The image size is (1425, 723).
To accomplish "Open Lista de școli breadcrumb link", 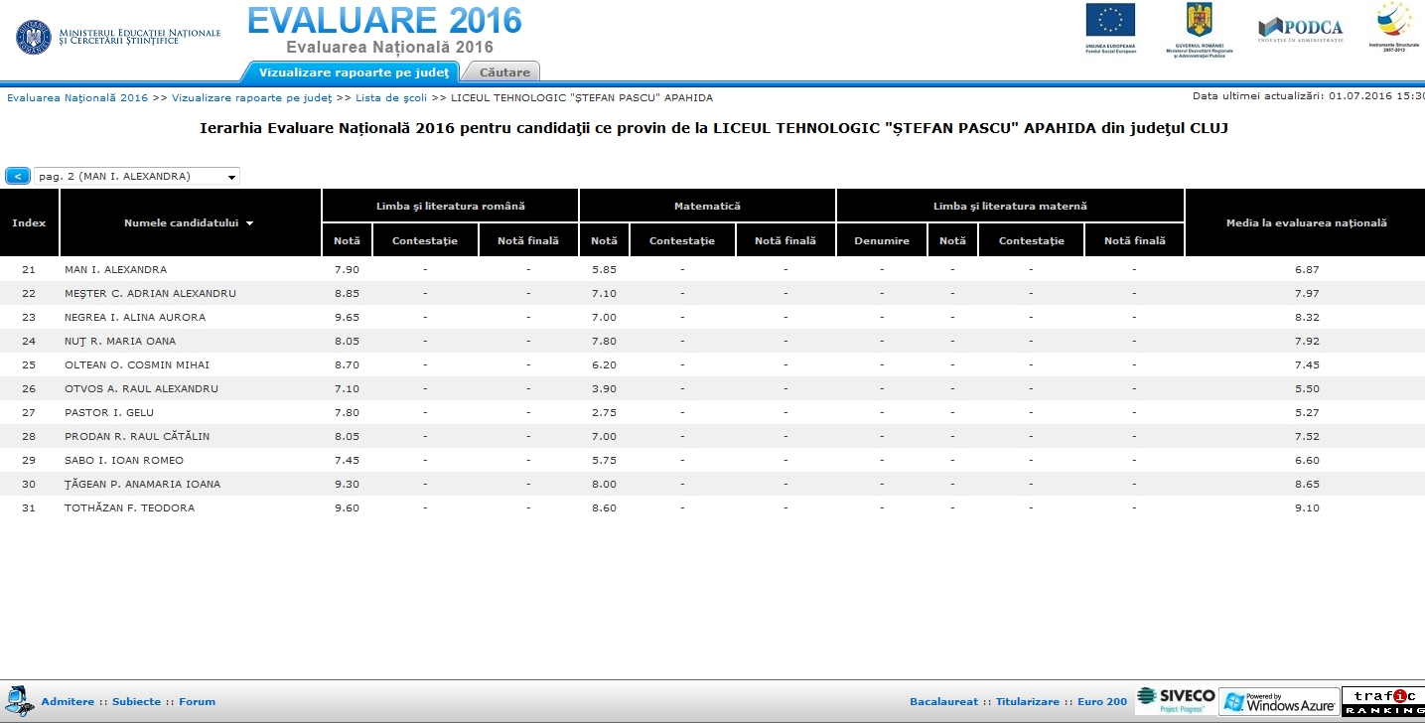I will [x=391, y=98].
